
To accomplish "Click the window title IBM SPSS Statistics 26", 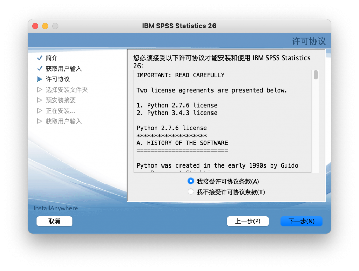I will (x=179, y=26).
